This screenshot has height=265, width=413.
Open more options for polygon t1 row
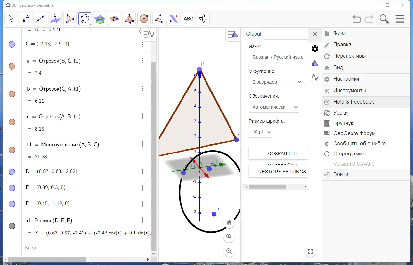(143, 144)
